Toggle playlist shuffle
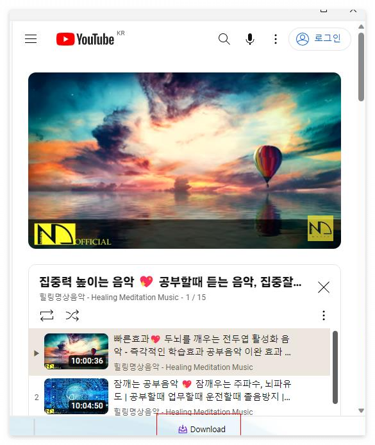The width and height of the screenshot is (375, 445). tap(72, 315)
